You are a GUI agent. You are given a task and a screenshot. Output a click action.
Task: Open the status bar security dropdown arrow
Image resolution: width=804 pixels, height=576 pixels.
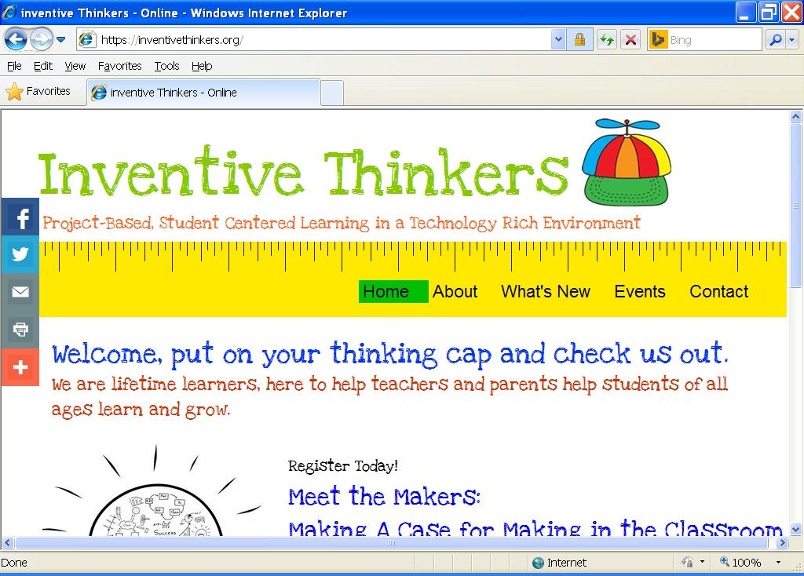[x=702, y=562]
